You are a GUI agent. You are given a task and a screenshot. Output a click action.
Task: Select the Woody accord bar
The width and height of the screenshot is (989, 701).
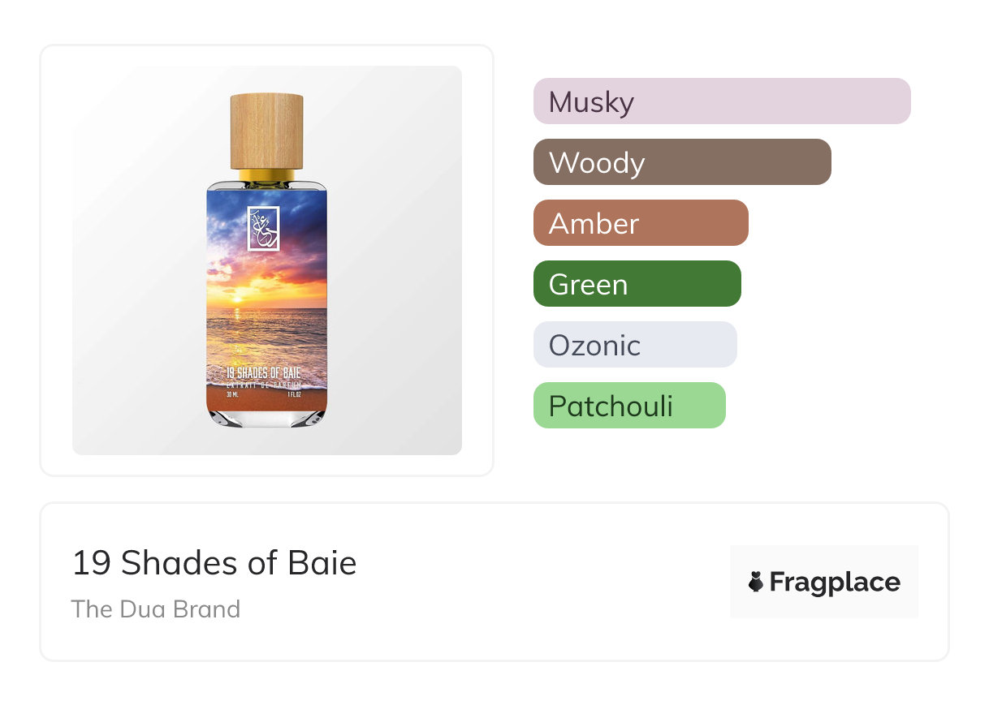tap(681, 162)
